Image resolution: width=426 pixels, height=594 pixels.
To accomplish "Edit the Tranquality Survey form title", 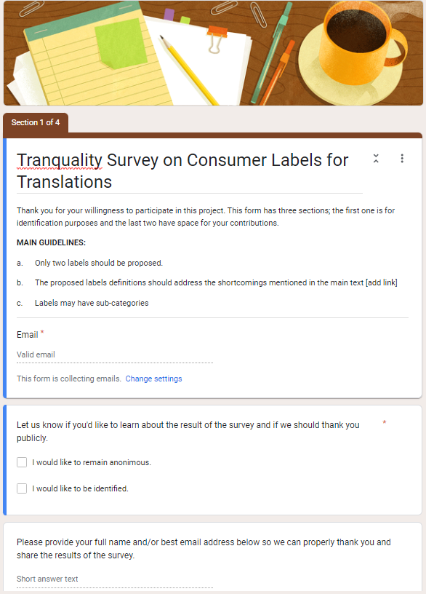I will click(189, 171).
